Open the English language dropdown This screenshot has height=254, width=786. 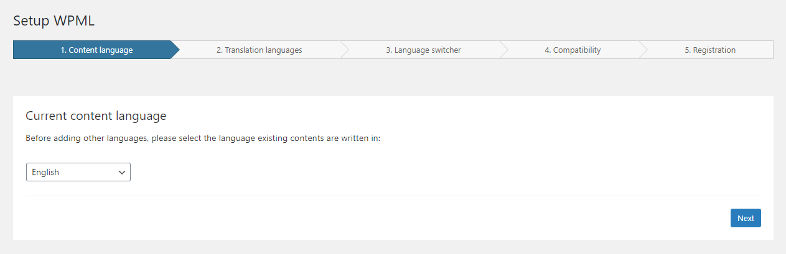pyautogui.click(x=78, y=173)
